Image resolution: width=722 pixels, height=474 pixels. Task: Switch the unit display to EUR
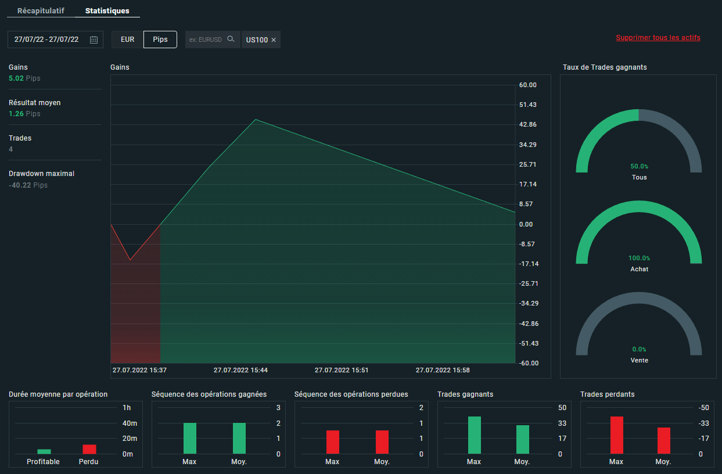pos(128,39)
